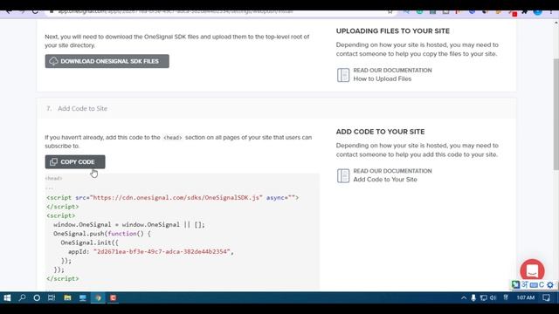Open the monitor-shaped app on the taskbar
The width and height of the screenshot is (559, 314).
click(83, 297)
